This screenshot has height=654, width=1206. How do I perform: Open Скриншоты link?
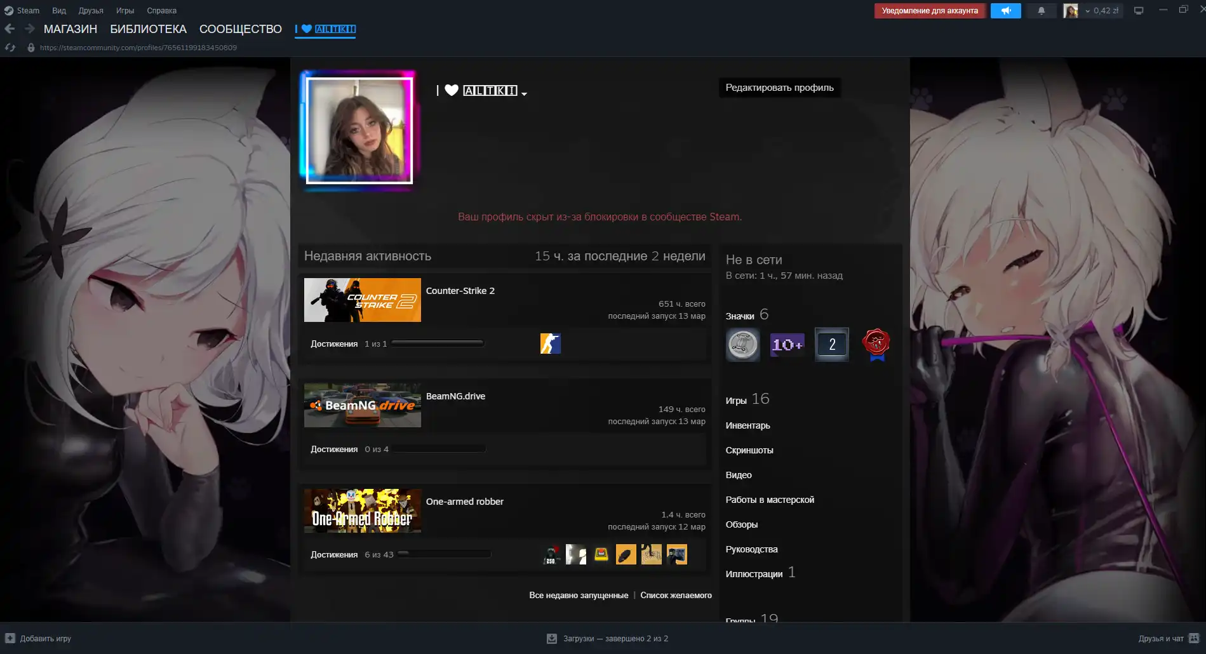(x=749, y=450)
